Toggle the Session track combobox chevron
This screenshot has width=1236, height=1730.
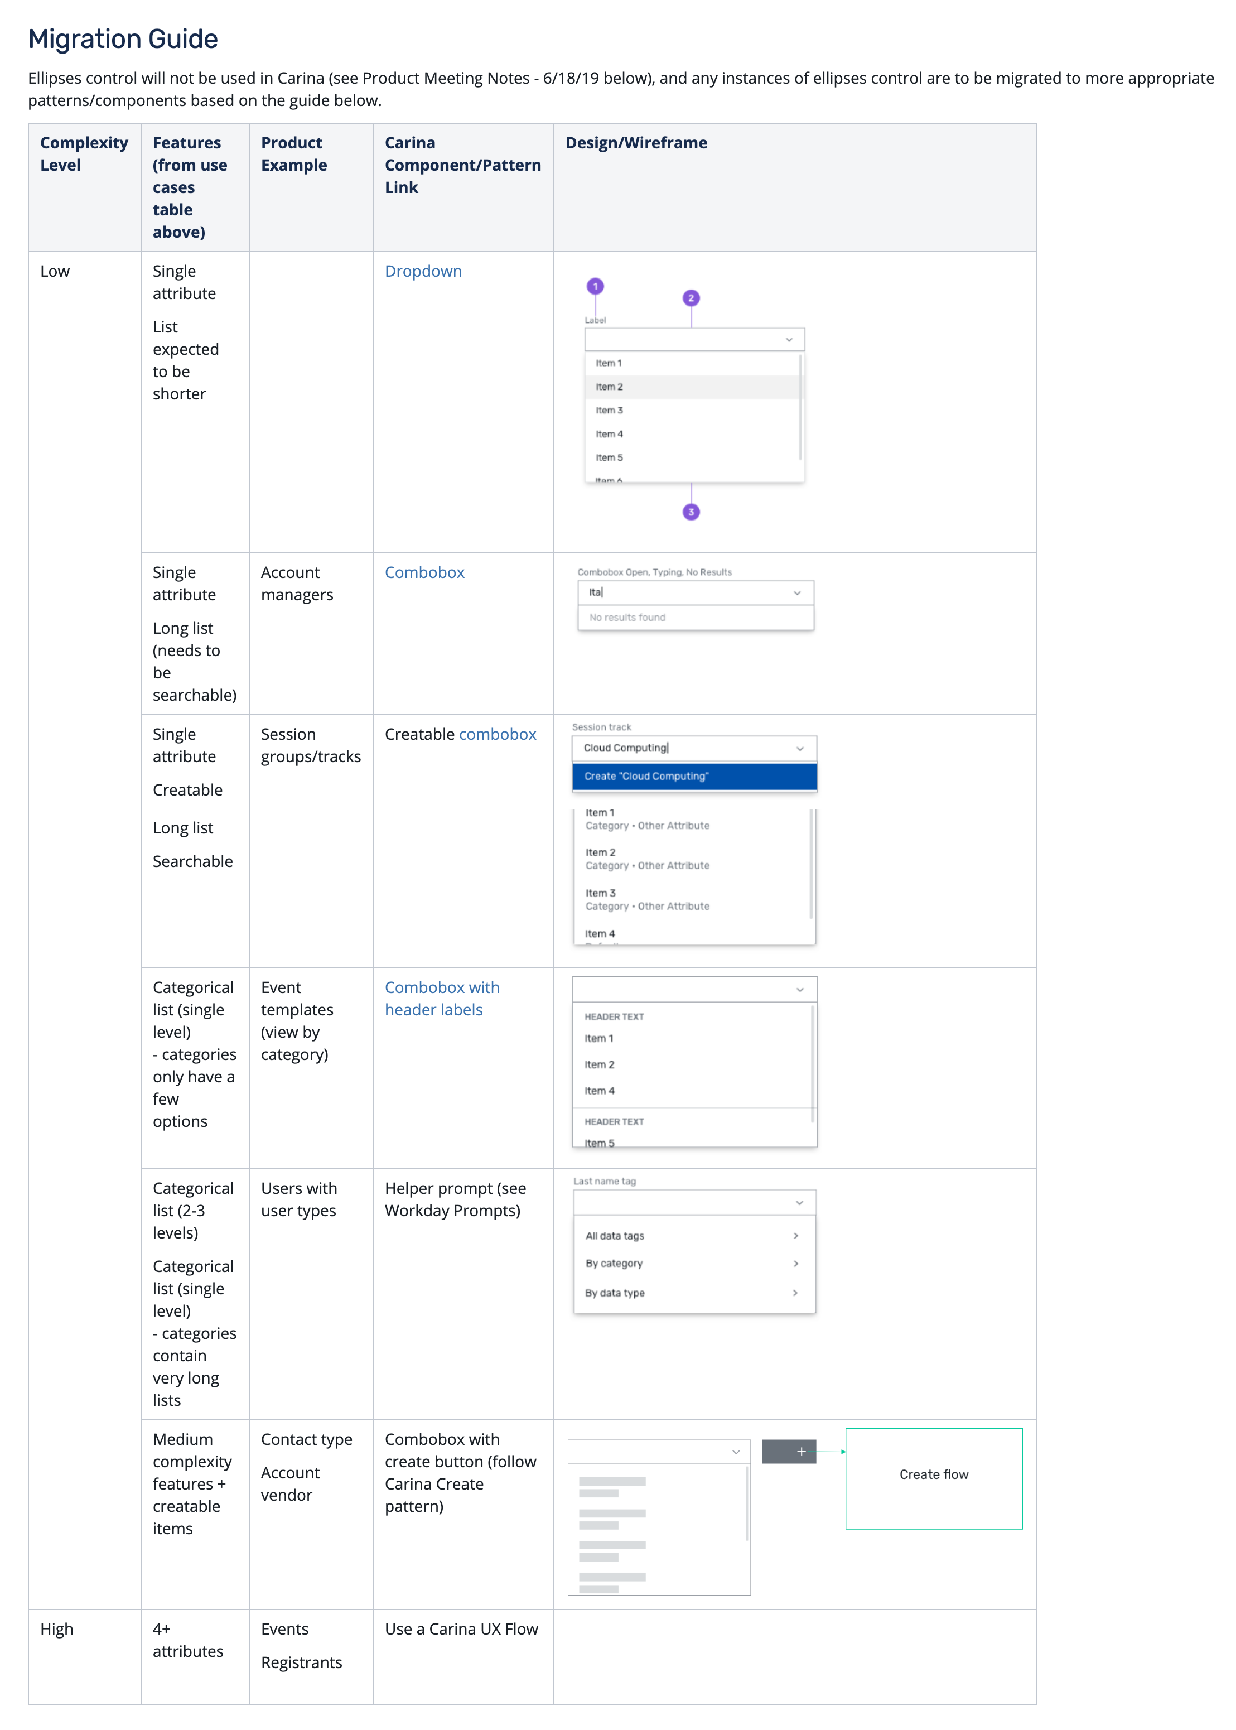800,749
